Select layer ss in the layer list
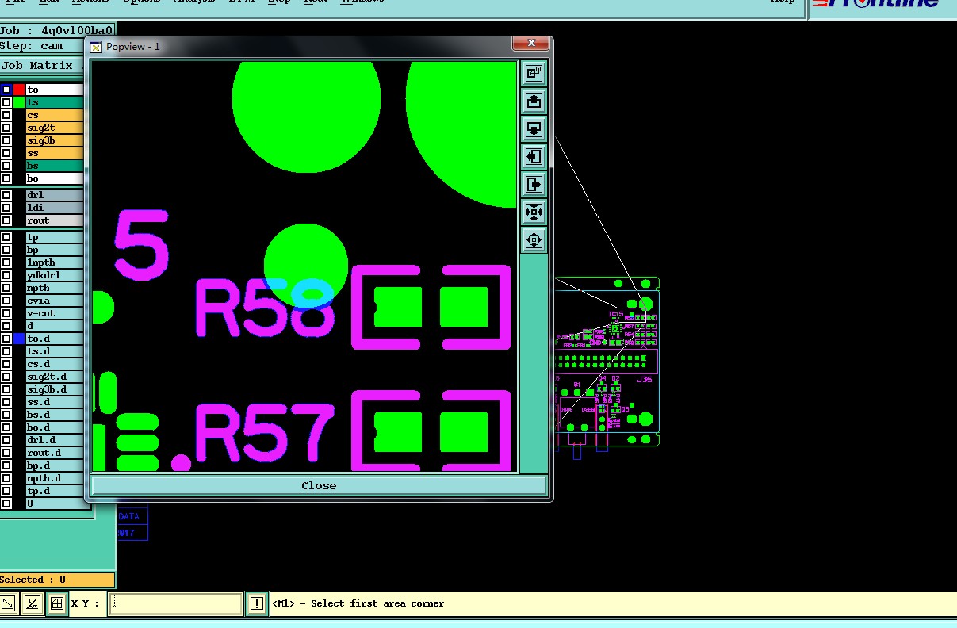 [54, 153]
